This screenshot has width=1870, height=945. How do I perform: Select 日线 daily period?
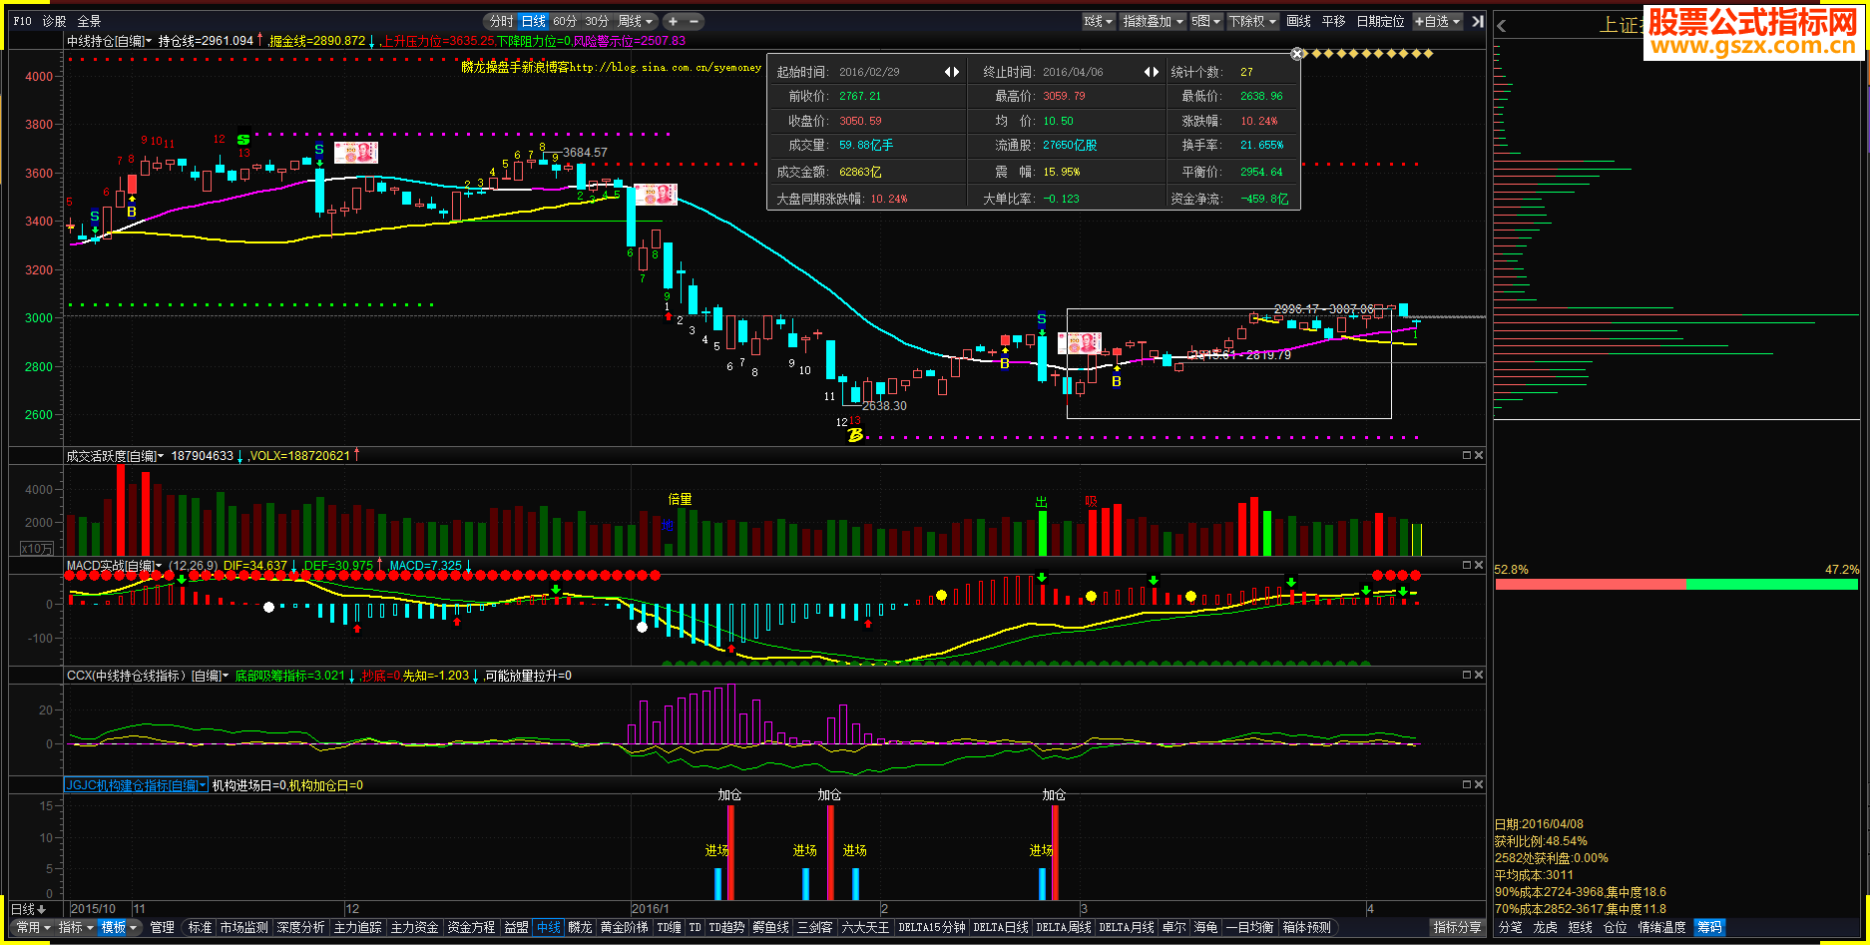(534, 21)
